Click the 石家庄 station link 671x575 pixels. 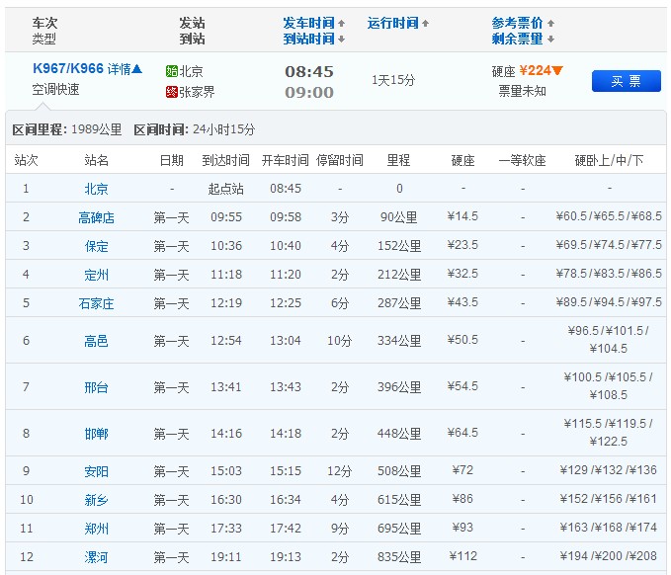click(97, 303)
